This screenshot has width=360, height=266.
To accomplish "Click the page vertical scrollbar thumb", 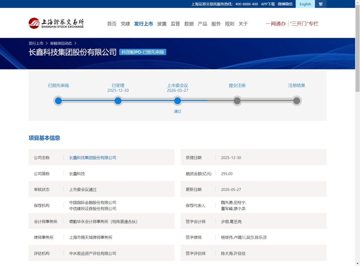I will [x=357, y=48].
